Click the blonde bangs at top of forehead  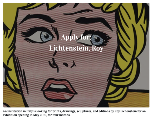pyautogui.click(x=61, y=6)
